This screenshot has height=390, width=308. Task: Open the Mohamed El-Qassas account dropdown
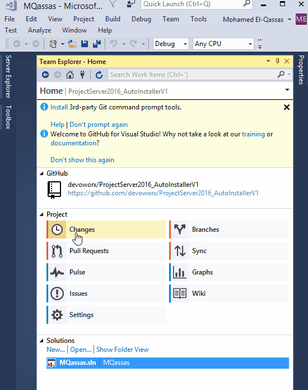pyautogui.click(x=290, y=20)
